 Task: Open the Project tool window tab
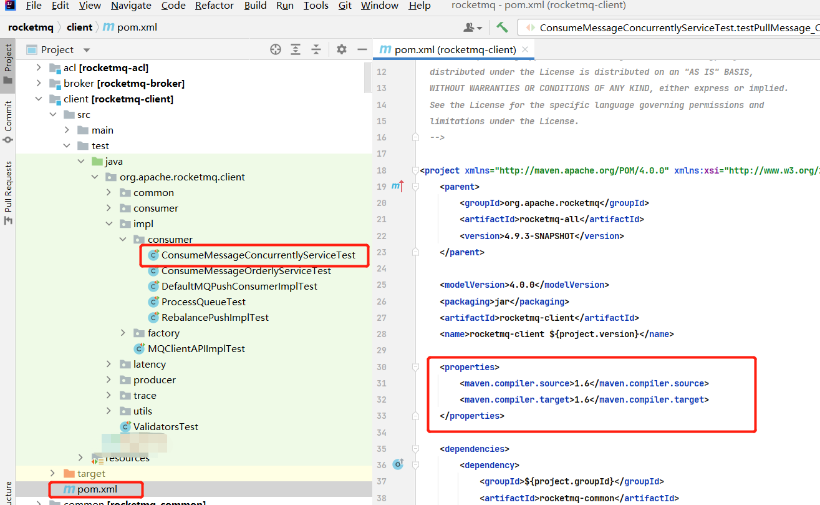tap(8, 65)
